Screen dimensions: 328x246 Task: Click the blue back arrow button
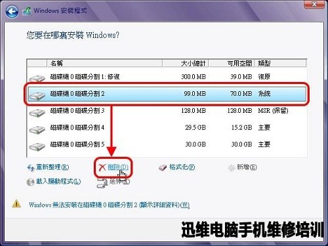[12, 11]
